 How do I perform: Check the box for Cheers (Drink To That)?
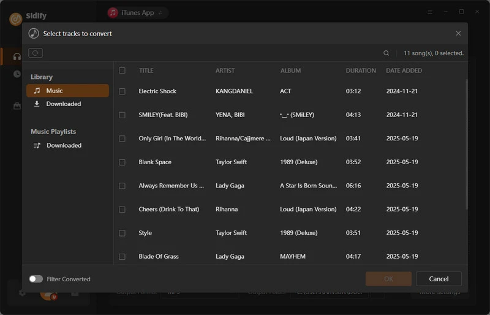pos(122,209)
